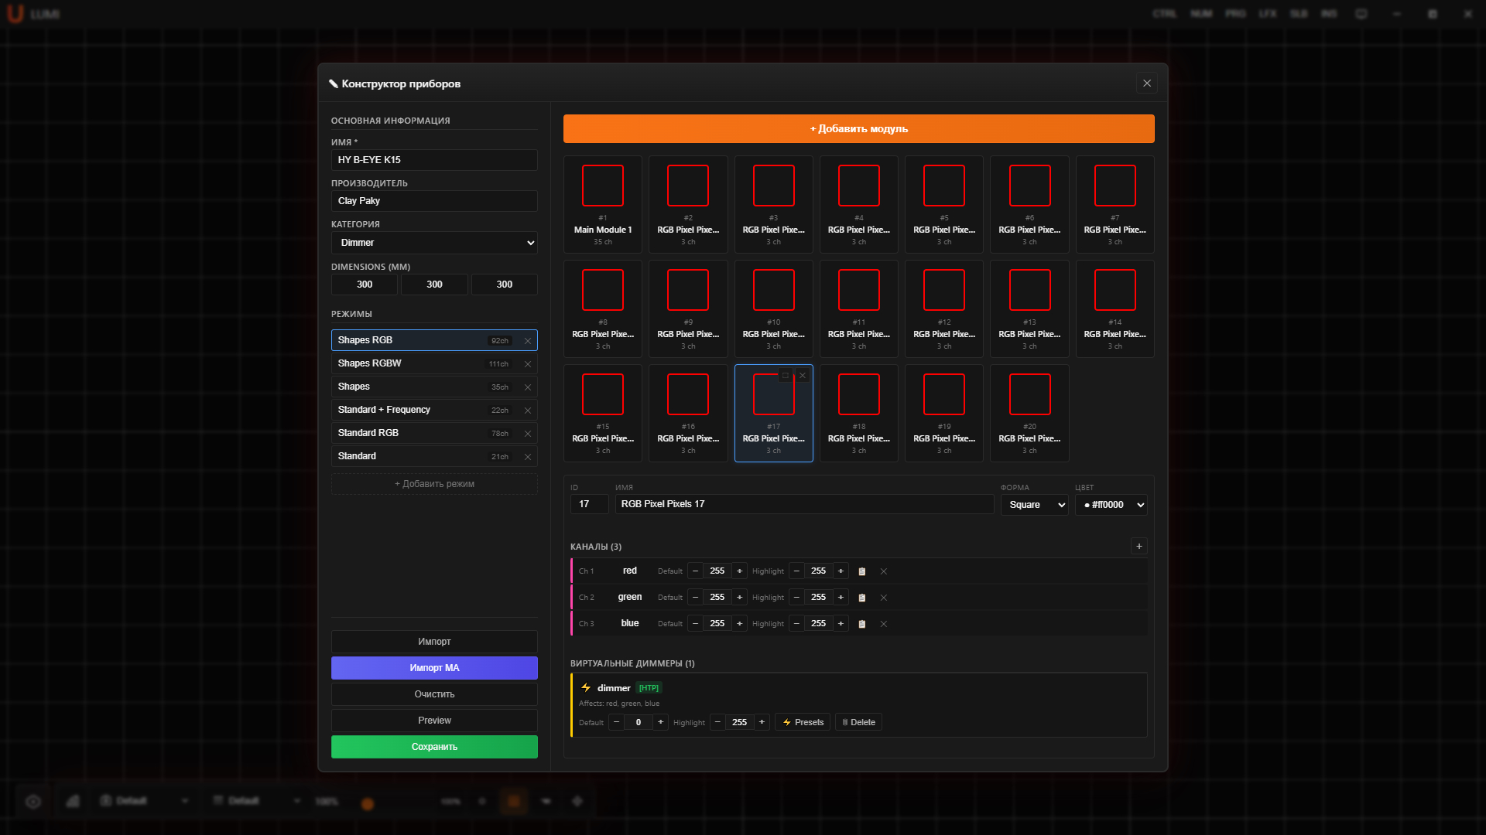Click the Импорт MA button
This screenshot has width=1486, height=835.
[434, 668]
